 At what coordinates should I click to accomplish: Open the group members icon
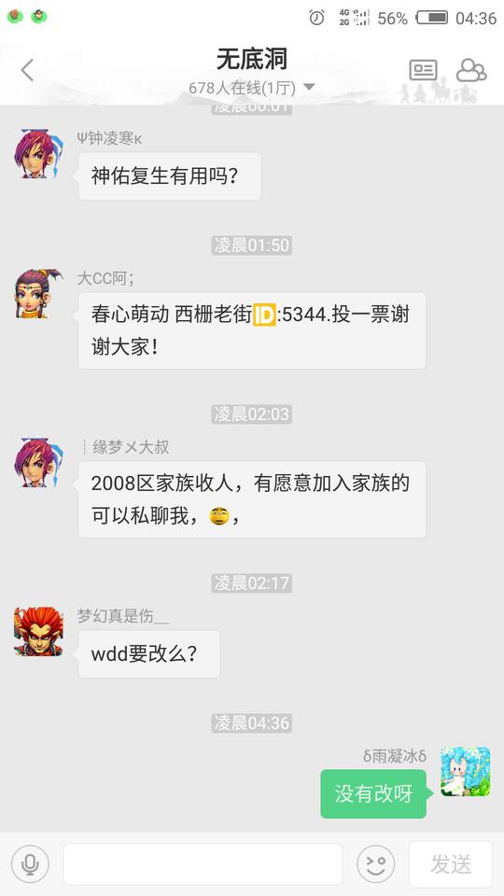[x=470, y=70]
